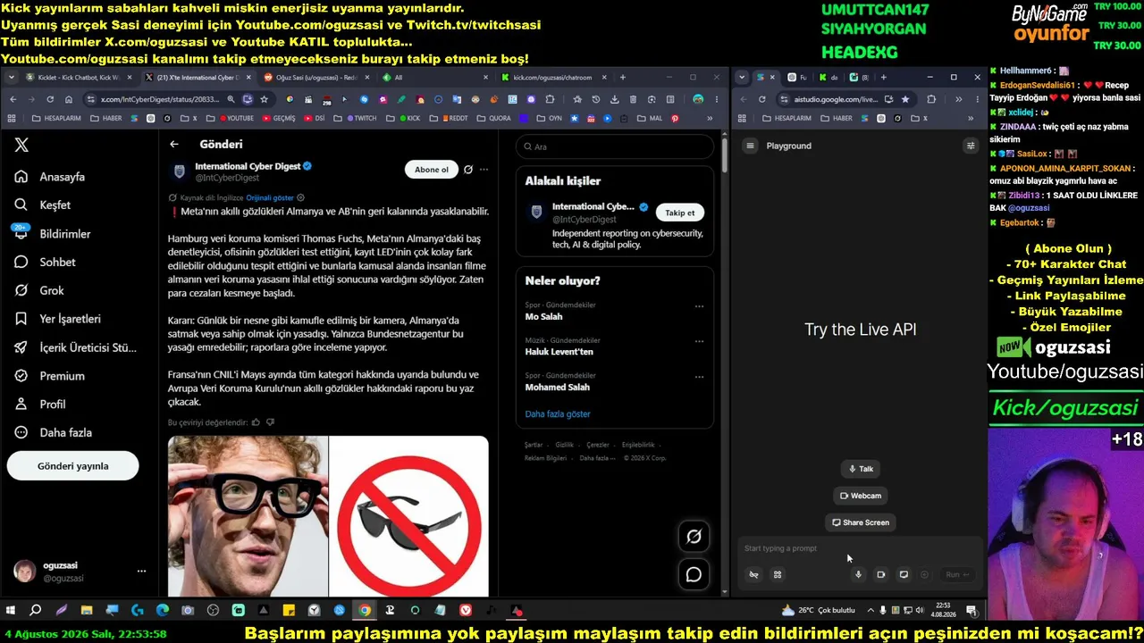Click the x.com page vertical scrollbar
The width and height of the screenshot is (1144, 643).
tap(724, 154)
